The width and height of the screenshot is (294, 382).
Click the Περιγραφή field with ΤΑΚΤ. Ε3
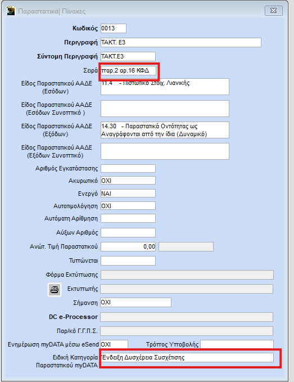point(181,42)
